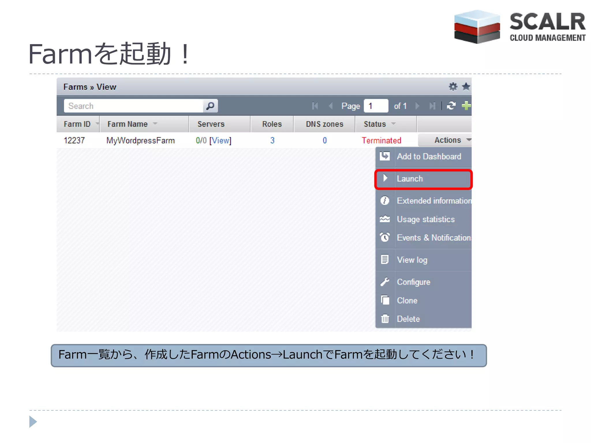Screen dimensions: 591x443
Task: Click the View log document icon
Action: coord(385,259)
